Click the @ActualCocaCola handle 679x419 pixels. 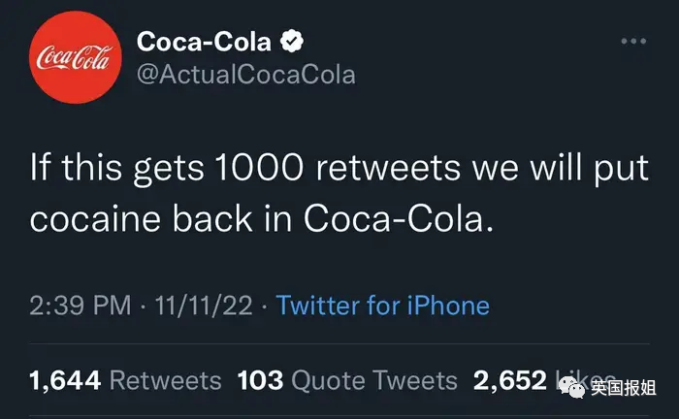(246, 75)
